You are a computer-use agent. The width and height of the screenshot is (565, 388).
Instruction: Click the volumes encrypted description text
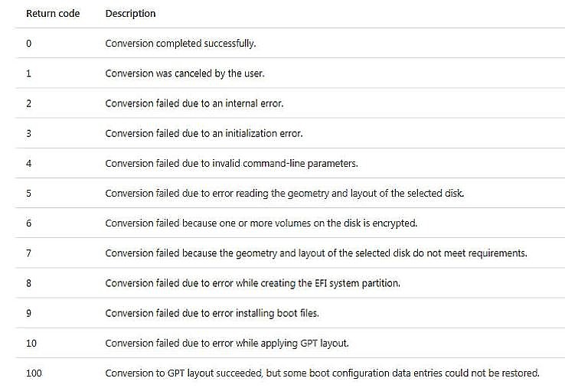pos(261,223)
